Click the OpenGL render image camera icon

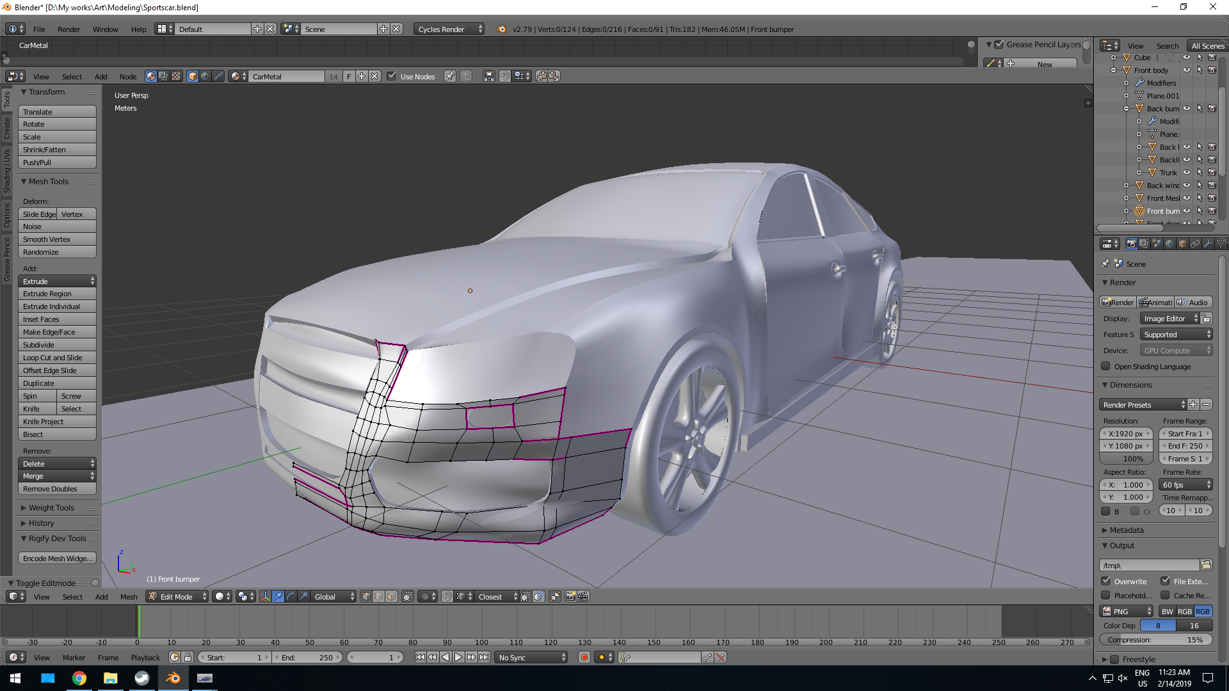tap(570, 596)
